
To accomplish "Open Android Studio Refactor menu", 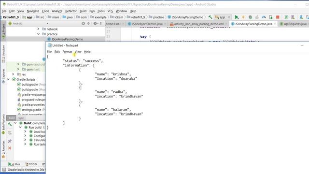I will click(71, 11).
